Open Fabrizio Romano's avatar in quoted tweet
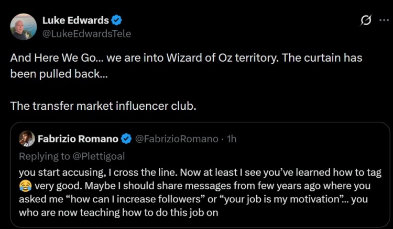Viewport: 393px width, 229px height. pyautogui.click(x=27, y=139)
